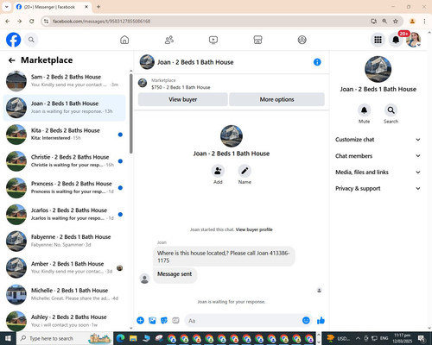Expand Media, files and links section

point(378,172)
